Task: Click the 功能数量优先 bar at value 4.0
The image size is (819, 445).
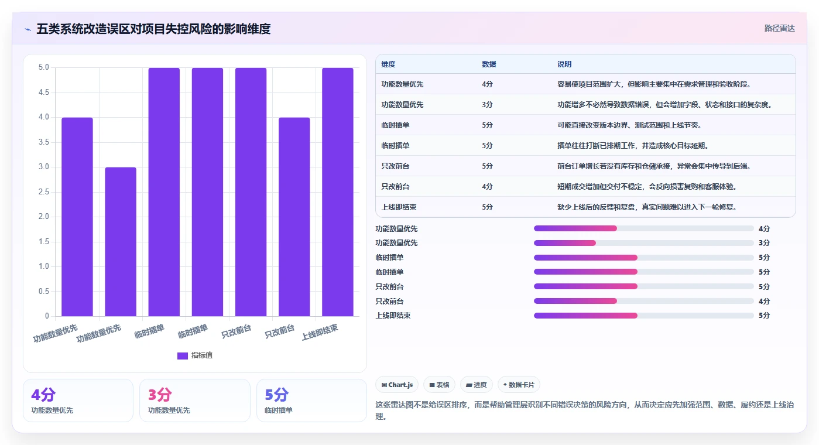Action: click(x=77, y=217)
